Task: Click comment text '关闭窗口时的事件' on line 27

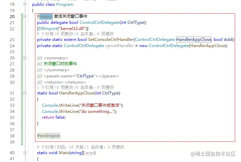Action: pyautogui.click(x=60, y=64)
